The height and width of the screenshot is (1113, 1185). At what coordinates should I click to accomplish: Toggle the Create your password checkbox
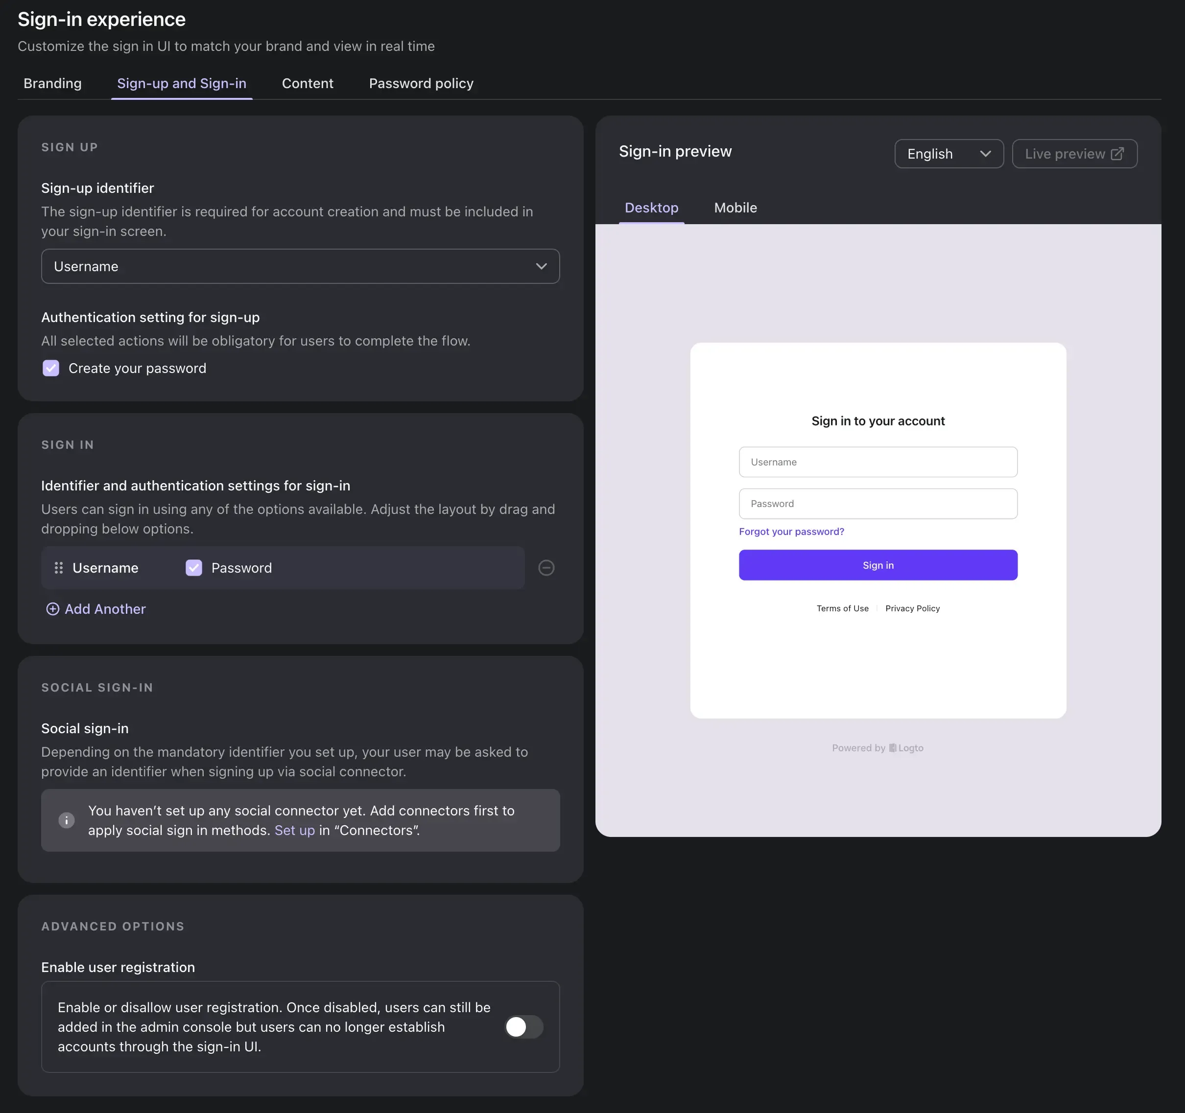50,367
